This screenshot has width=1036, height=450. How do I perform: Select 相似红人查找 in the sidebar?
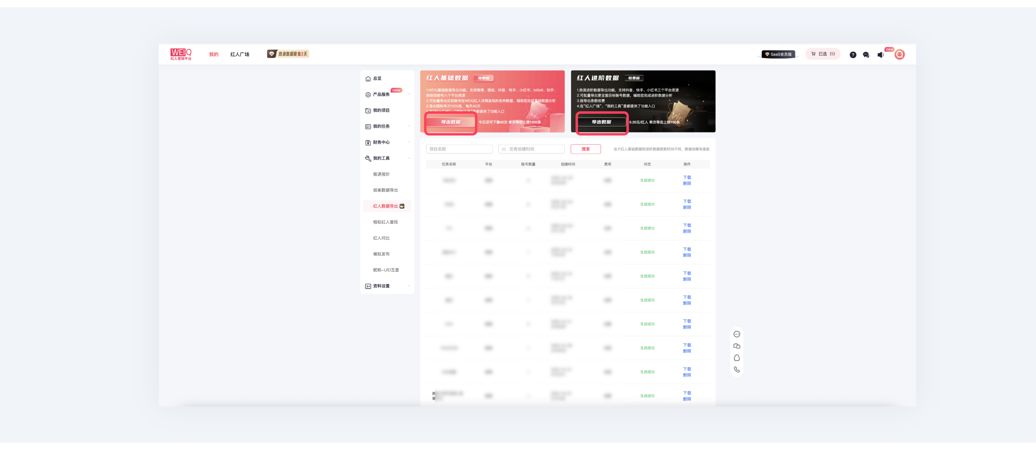point(385,222)
